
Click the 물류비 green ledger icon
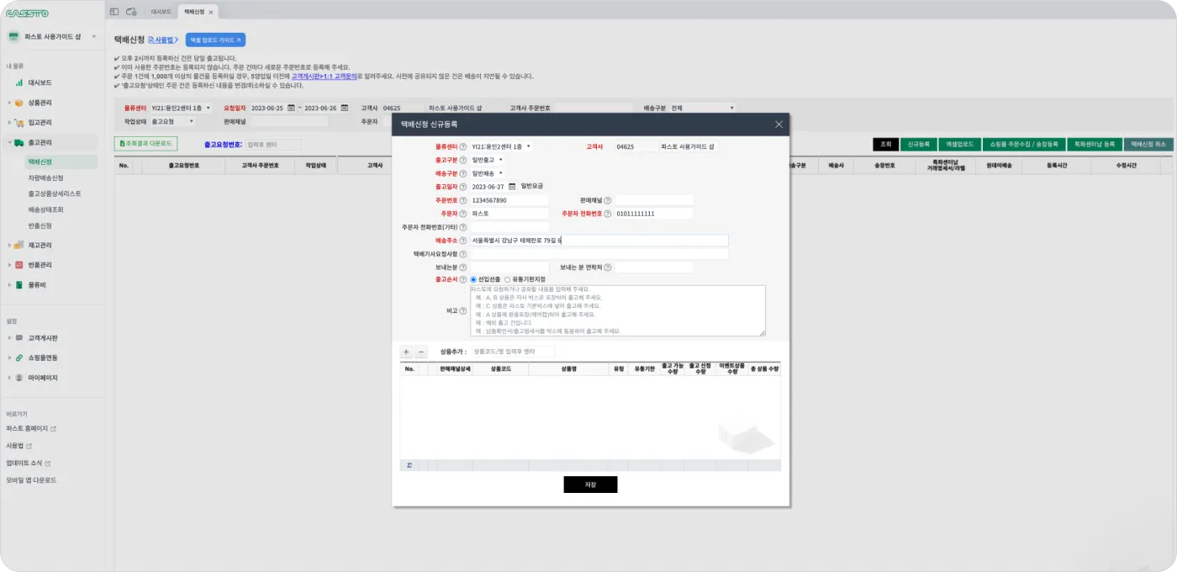click(18, 285)
